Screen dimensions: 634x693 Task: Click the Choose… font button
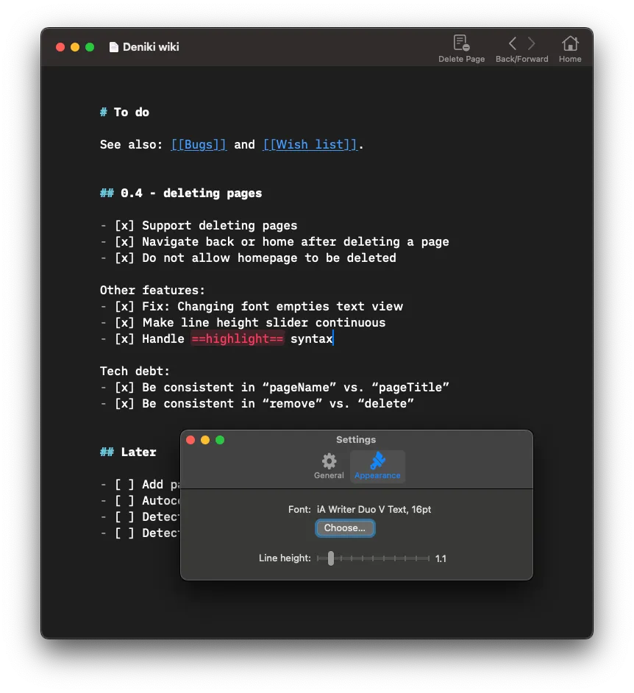345,528
